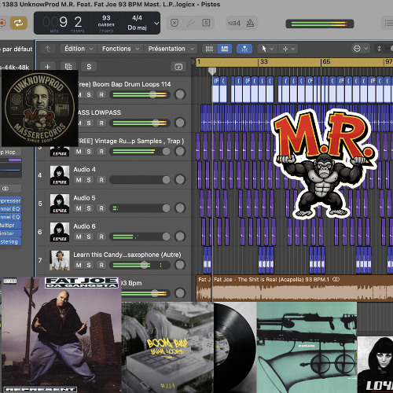The width and height of the screenshot is (393, 393).
Task: Select the Fat Joe Acapella audio region
Action: tap(303, 288)
